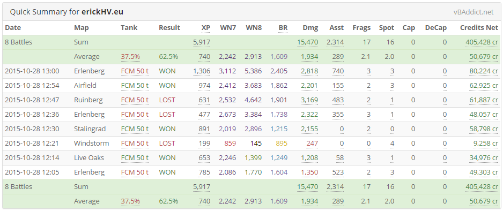Screen dimensions: 503x211
Task: Open FCM 50 t in 13:00 Erlenberg battle
Action: (135, 71)
